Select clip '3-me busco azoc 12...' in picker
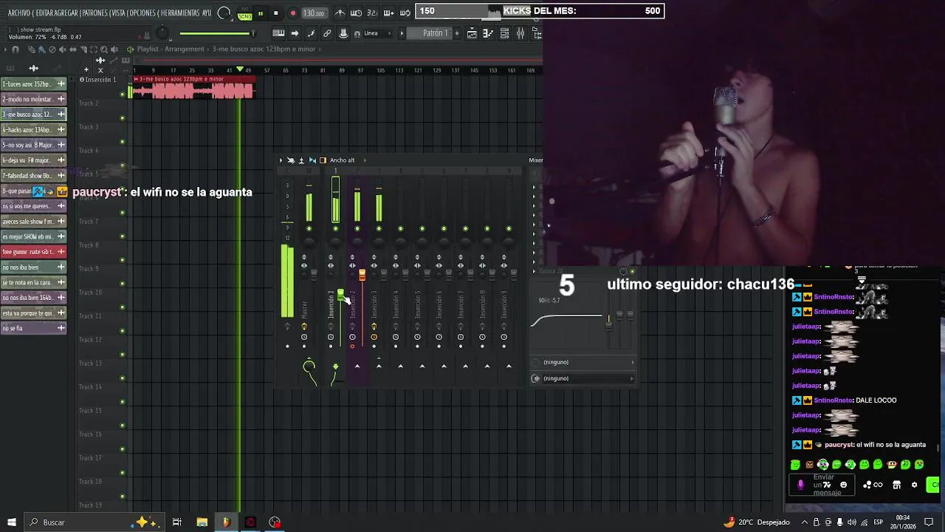945x532 pixels. [x=33, y=115]
